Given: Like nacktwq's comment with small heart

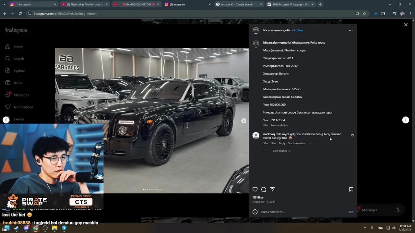Looking at the screenshot, I should pos(352,135).
